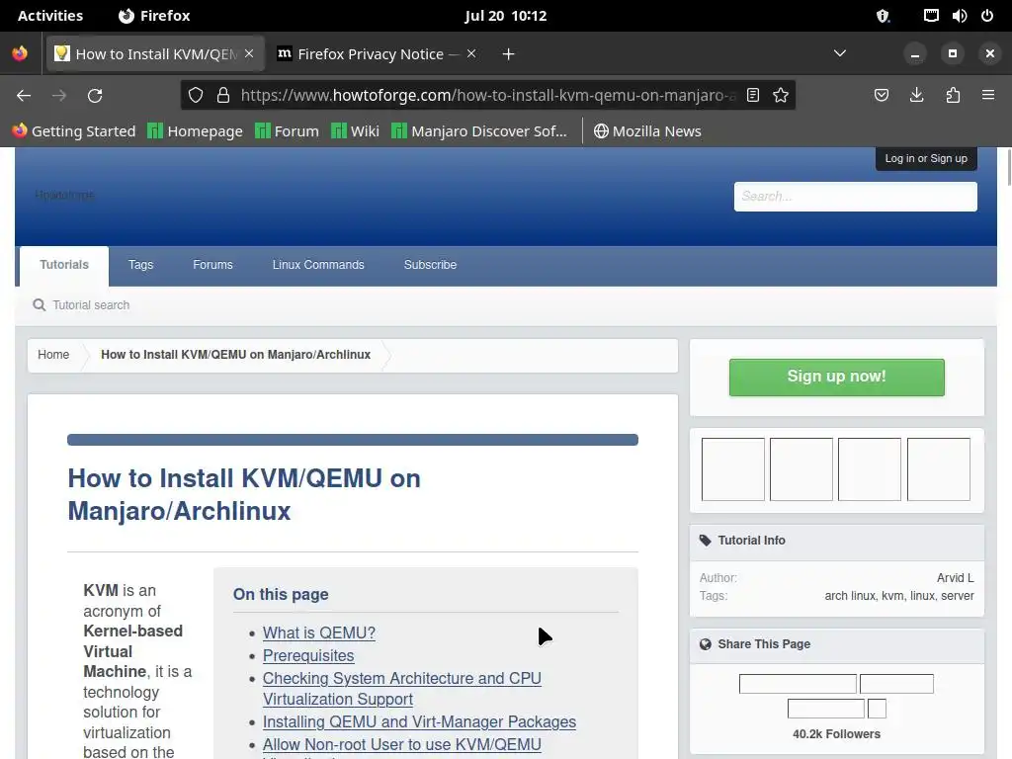
Task: Open the Wiki bookmark
Action: (x=355, y=131)
